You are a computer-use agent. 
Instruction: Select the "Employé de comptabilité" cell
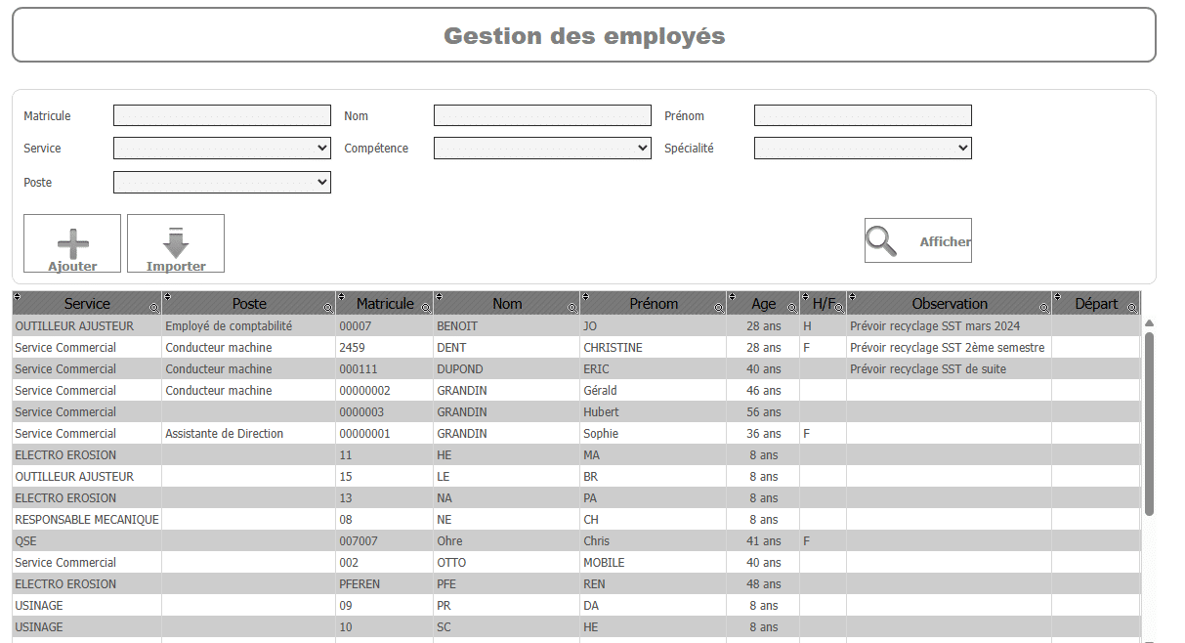(249, 326)
